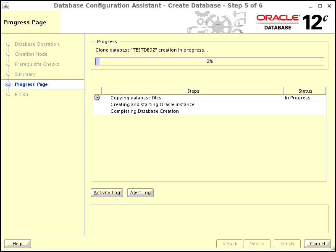This screenshot has height=252, width=336.
Task: Click the In Progress status cell
Action: click(305, 98)
